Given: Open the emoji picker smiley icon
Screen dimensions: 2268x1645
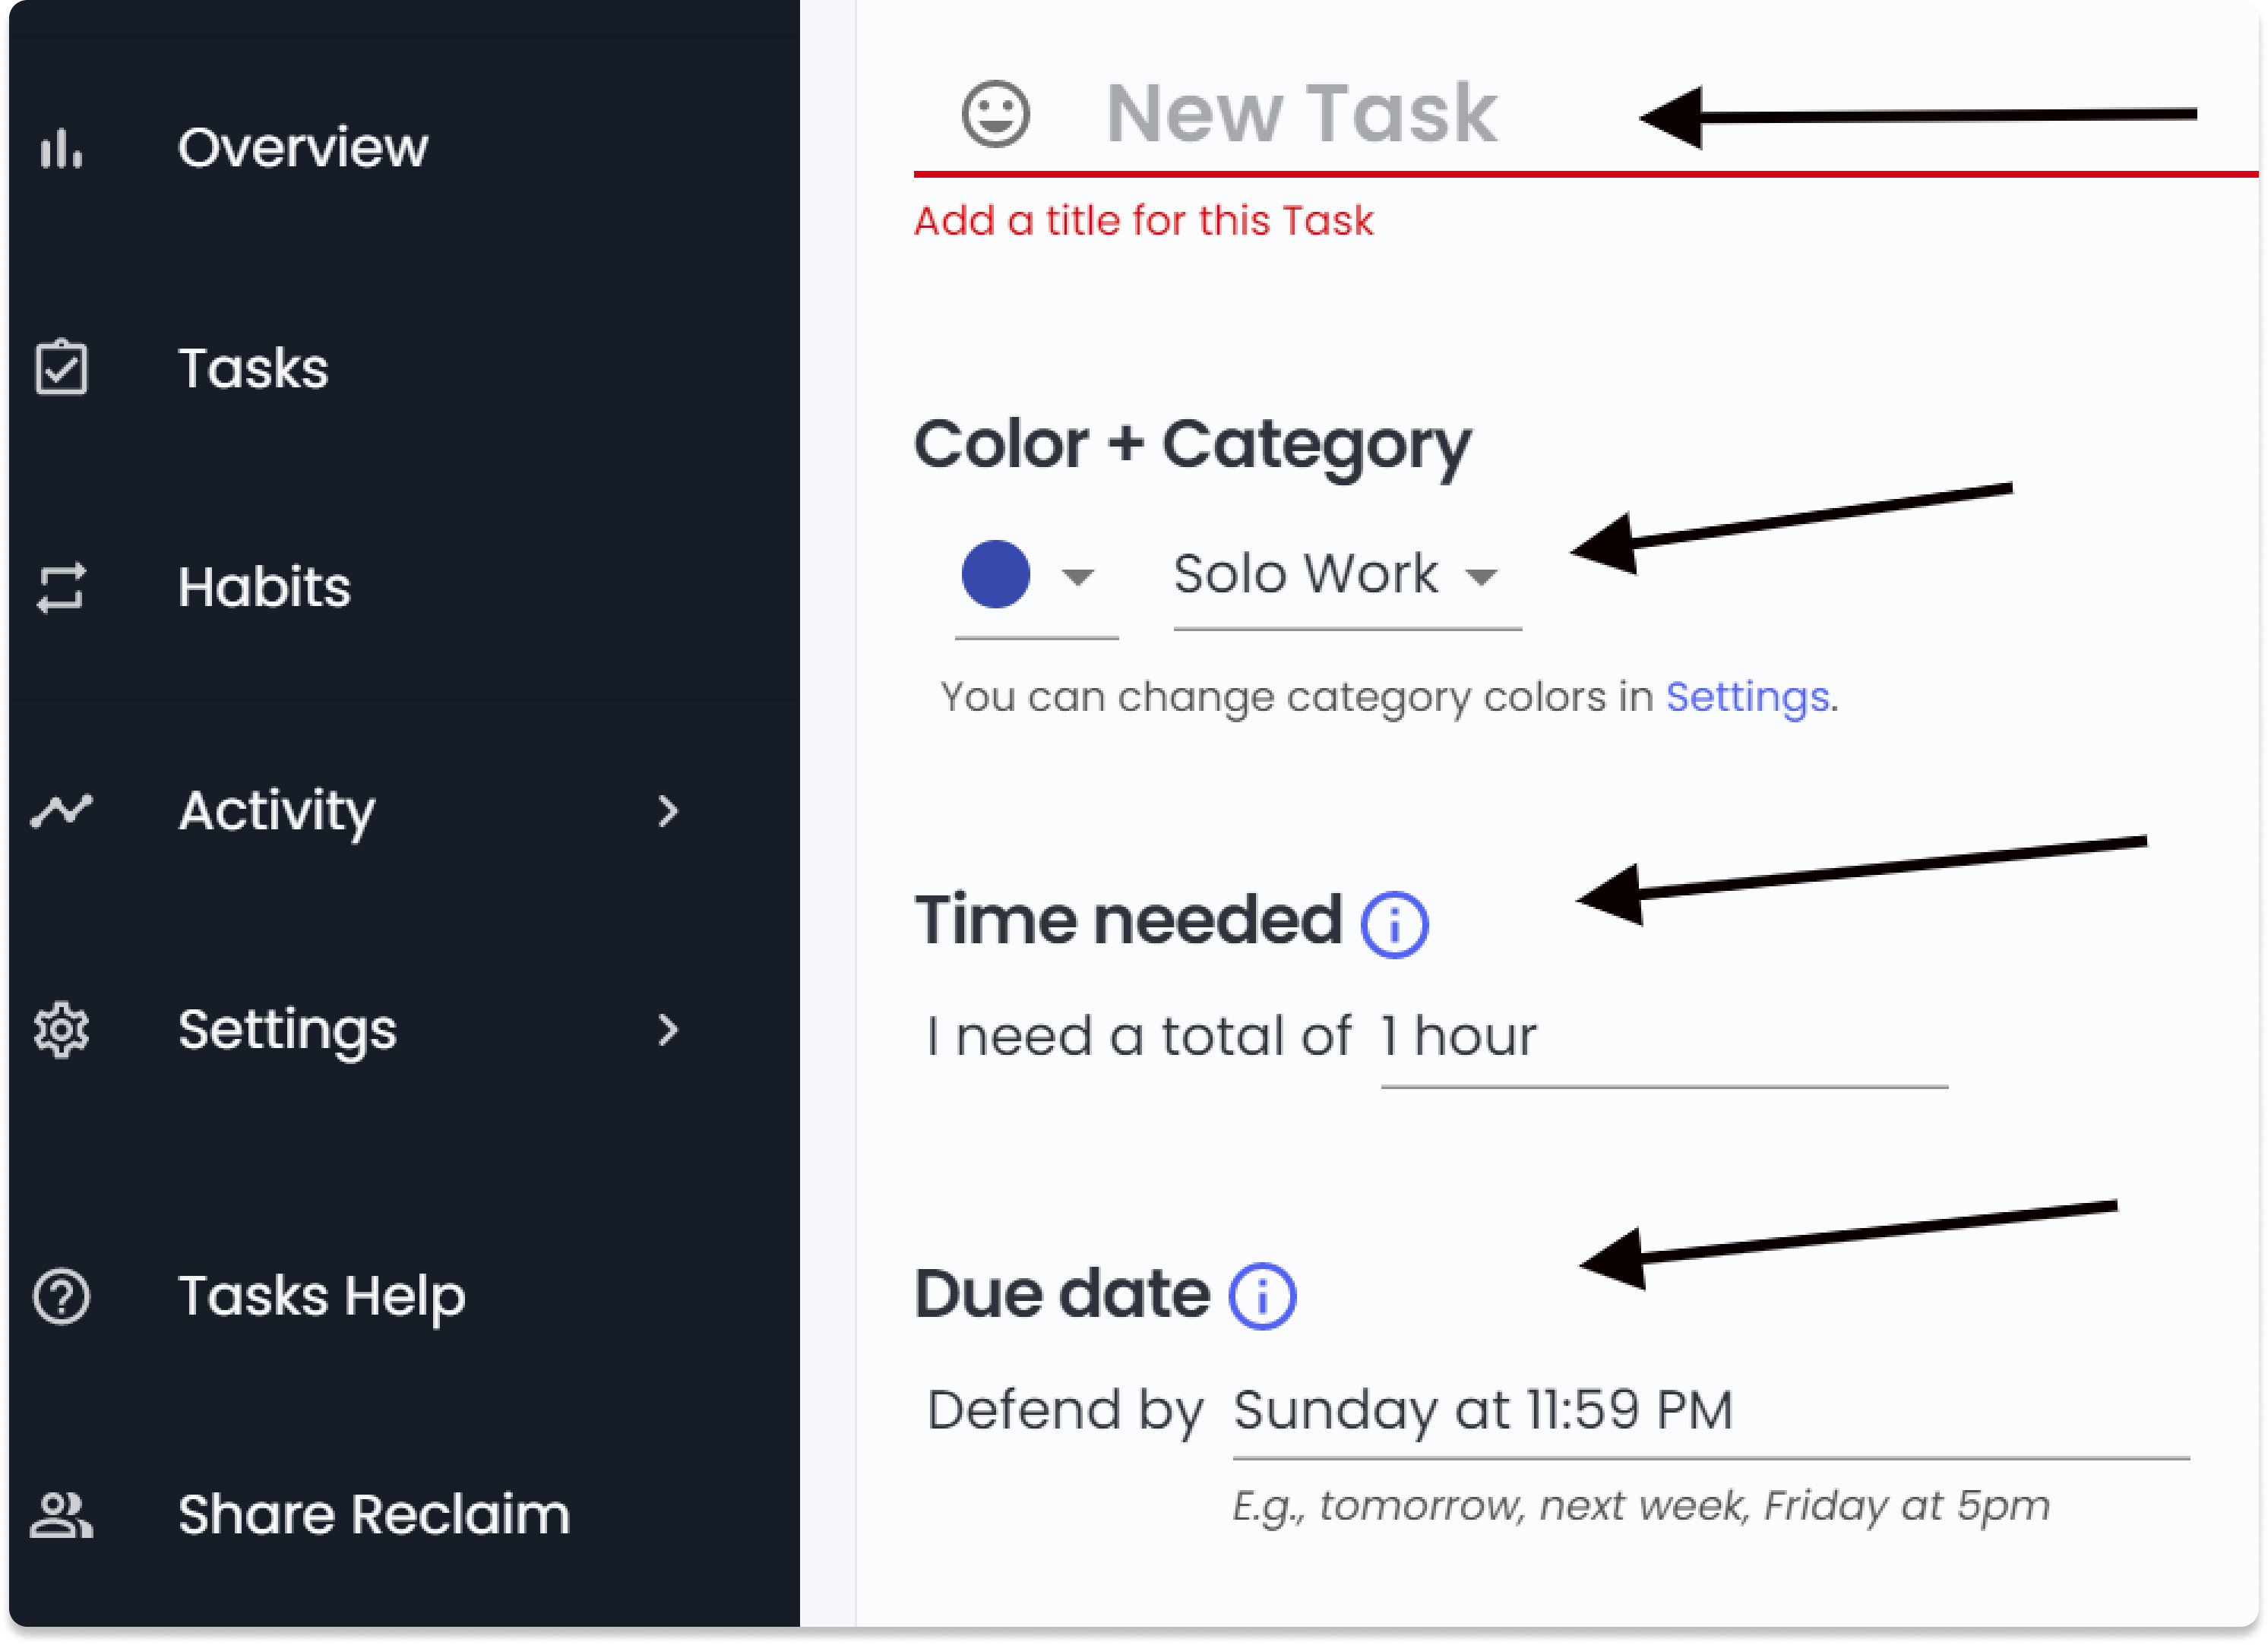Looking at the screenshot, I should point(995,114).
